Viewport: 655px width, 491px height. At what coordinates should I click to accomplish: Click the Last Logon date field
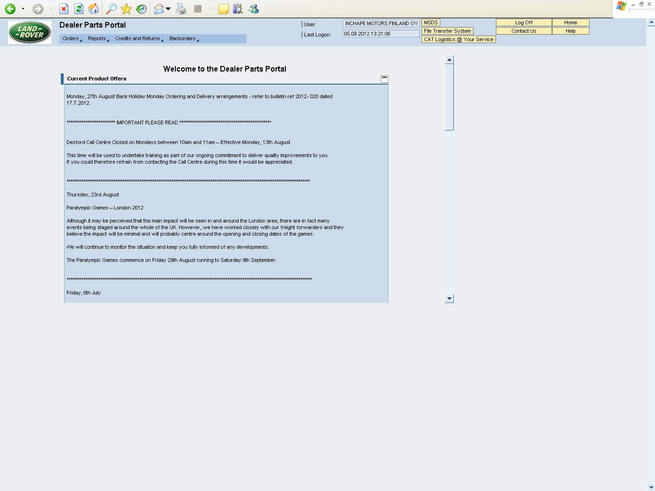coord(381,34)
